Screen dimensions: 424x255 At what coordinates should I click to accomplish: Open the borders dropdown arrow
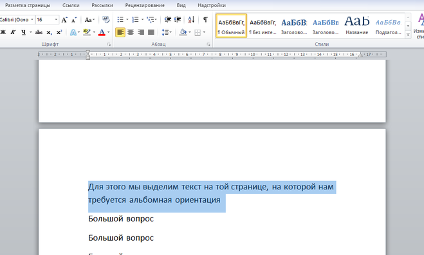[204, 32]
